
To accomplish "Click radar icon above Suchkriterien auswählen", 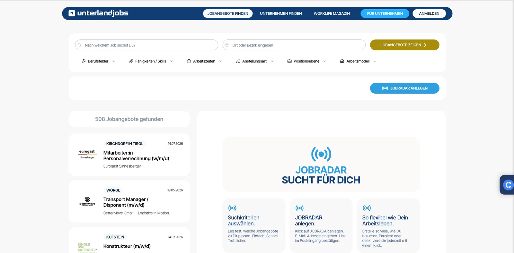I will 232,208.
